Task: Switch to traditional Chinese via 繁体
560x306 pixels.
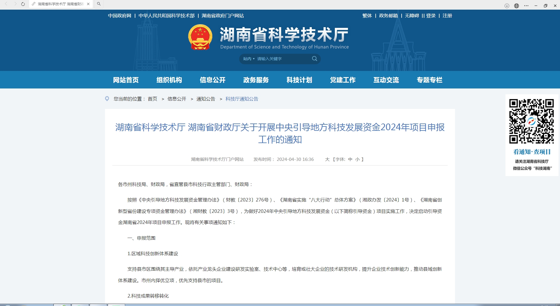Action: (x=367, y=16)
